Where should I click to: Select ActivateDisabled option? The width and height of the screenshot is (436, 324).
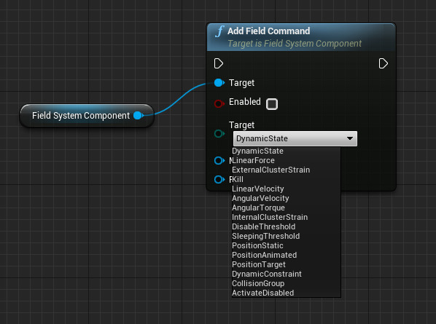point(286,293)
